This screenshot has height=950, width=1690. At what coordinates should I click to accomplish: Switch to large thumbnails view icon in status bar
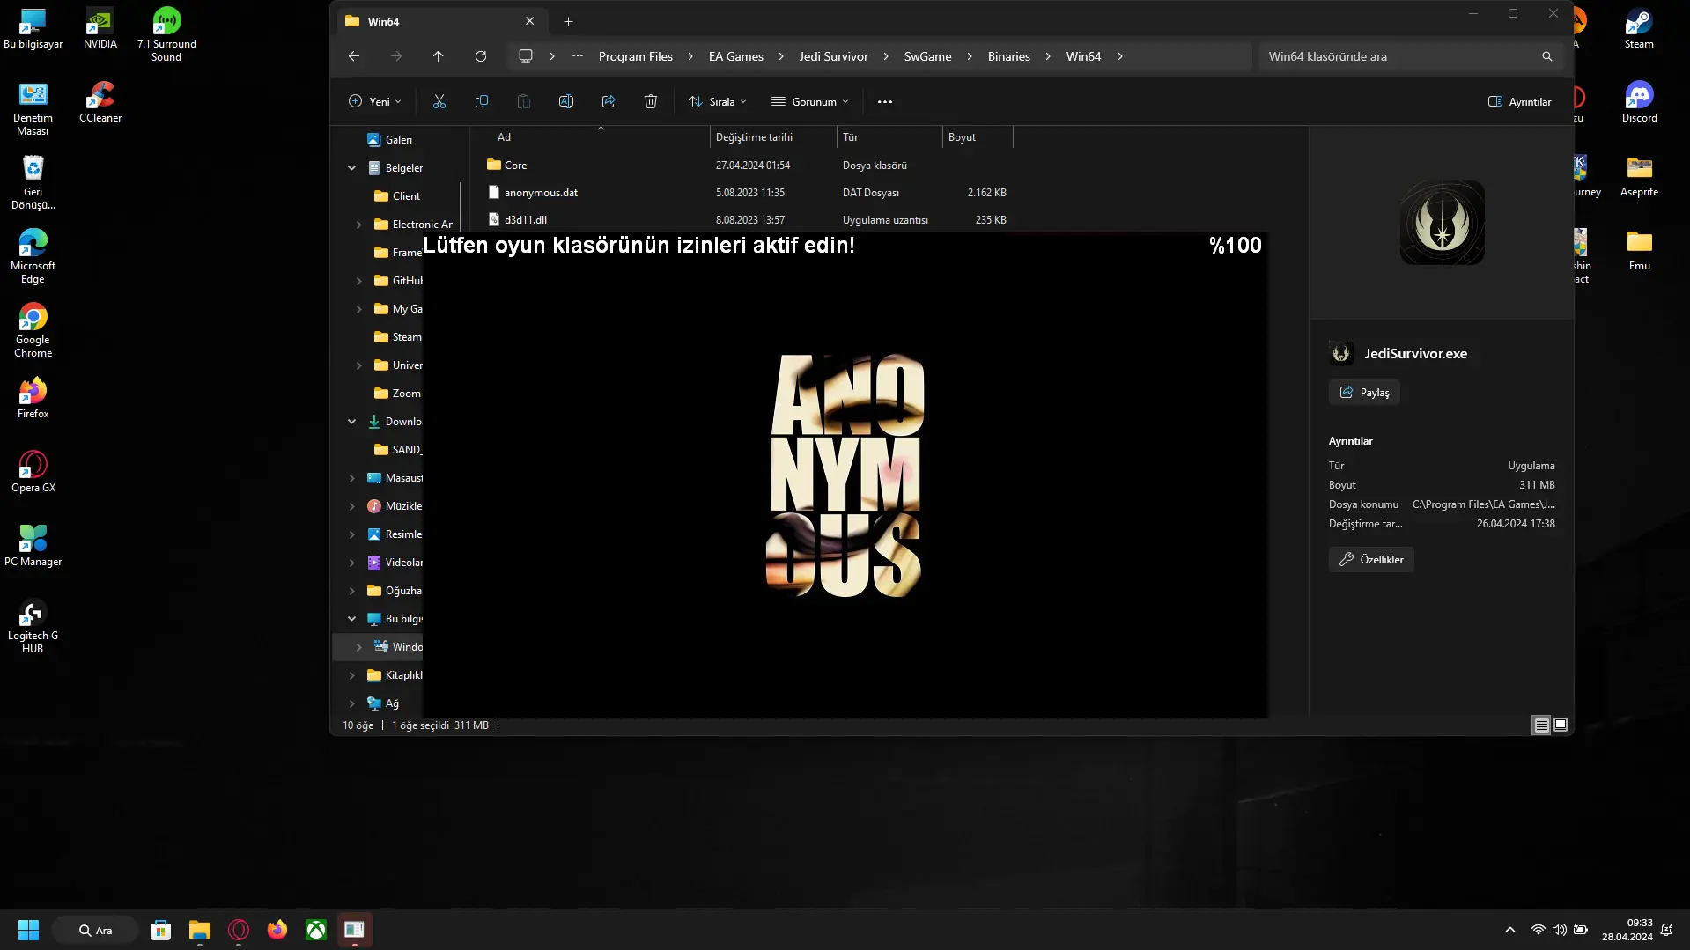tap(1561, 725)
